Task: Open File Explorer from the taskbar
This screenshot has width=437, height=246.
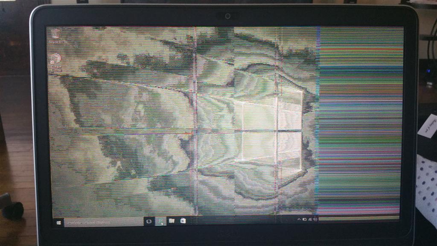Action: pos(172,221)
